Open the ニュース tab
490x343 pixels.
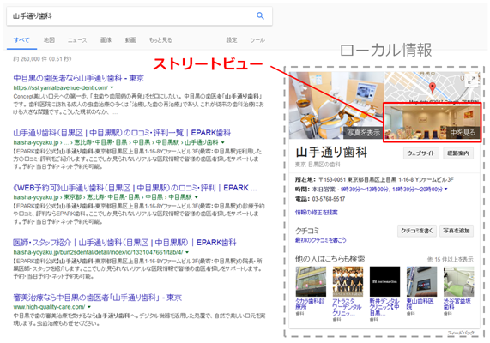(77, 40)
